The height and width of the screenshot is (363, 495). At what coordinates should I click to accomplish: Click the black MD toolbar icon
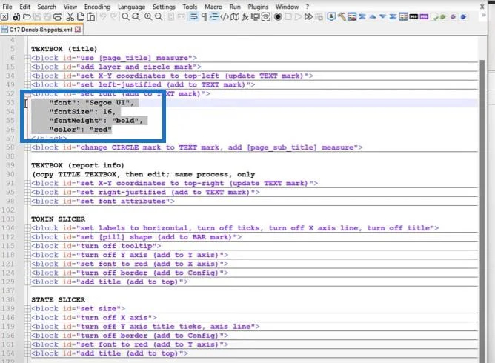click(x=413, y=17)
